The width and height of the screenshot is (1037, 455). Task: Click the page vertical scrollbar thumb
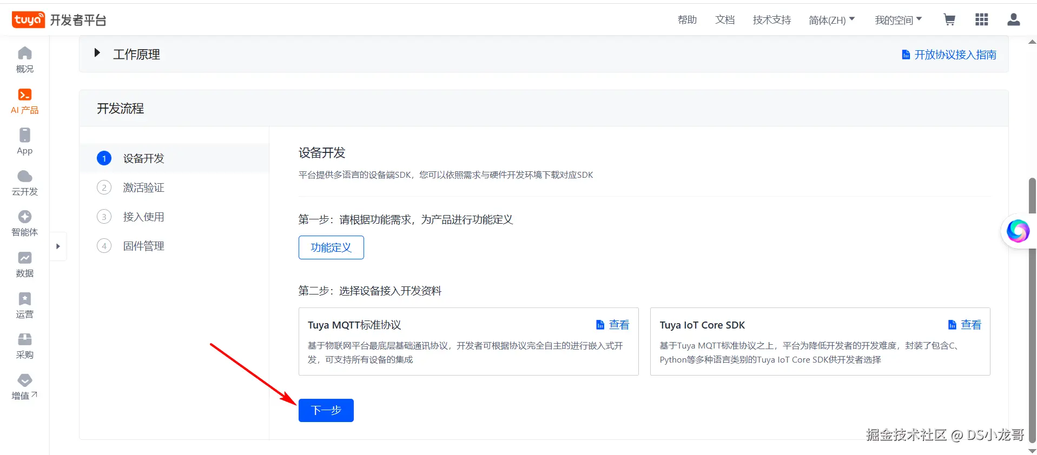(x=1032, y=311)
